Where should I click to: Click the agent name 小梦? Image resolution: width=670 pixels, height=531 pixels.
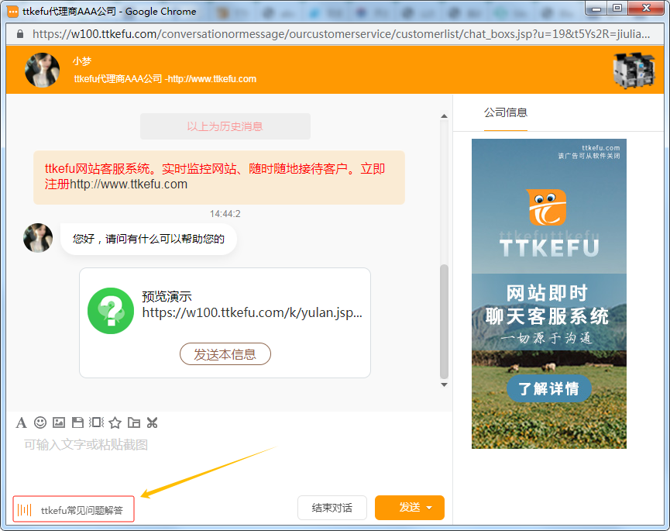[x=82, y=60]
